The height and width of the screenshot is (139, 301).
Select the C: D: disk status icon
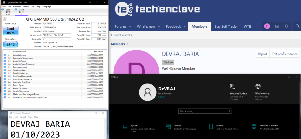[x=8, y=12]
